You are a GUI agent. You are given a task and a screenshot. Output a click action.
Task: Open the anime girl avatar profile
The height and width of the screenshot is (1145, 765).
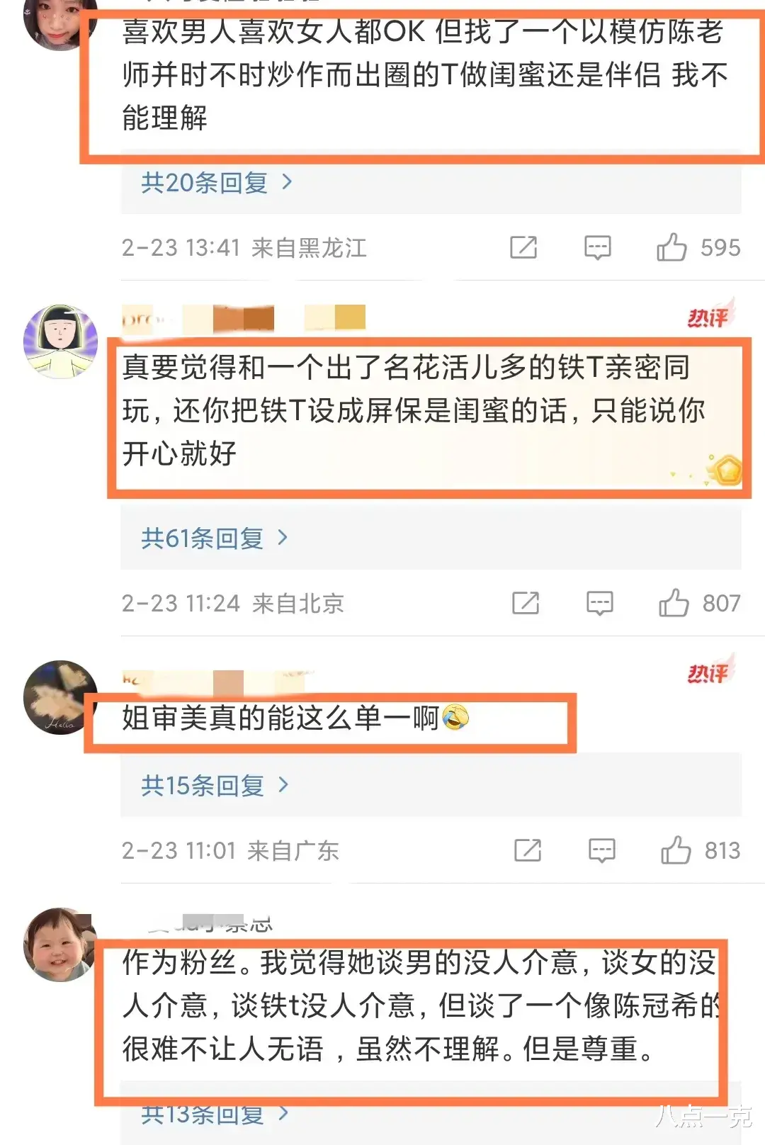click(60, 342)
